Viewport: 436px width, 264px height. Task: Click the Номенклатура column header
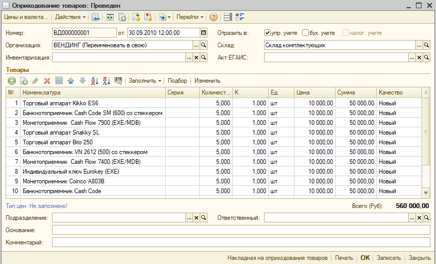tap(93, 92)
